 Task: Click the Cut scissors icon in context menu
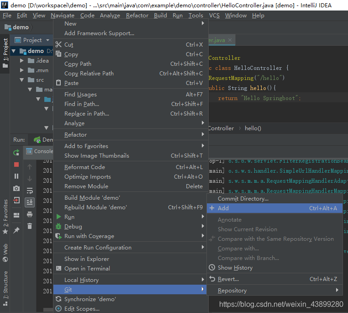click(x=58, y=45)
